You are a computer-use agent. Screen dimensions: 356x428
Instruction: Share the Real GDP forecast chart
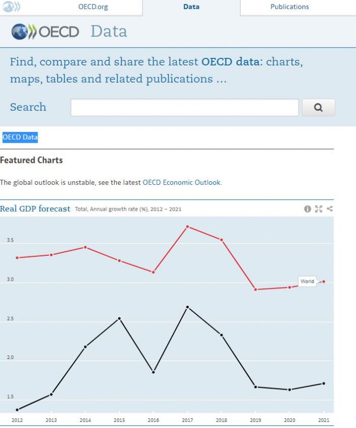(330, 209)
